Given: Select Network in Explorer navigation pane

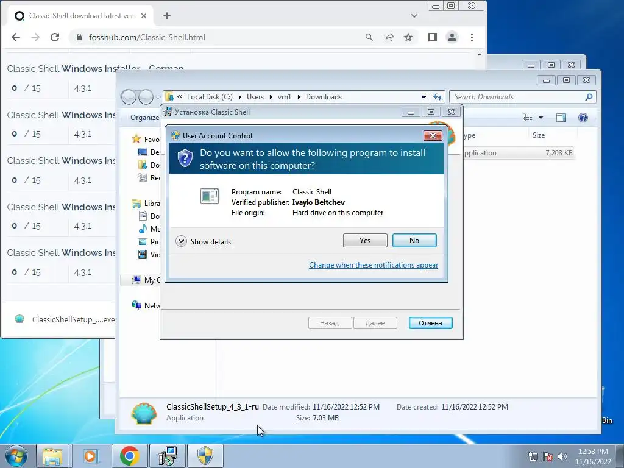Looking at the screenshot, I should (146, 305).
